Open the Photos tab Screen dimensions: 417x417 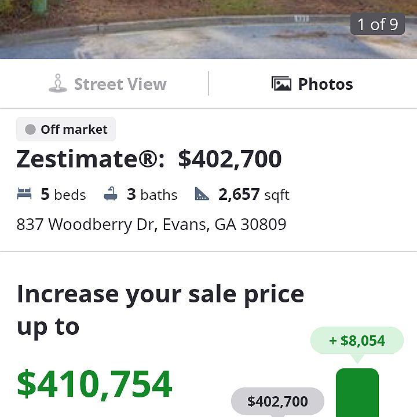pos(313,84)
